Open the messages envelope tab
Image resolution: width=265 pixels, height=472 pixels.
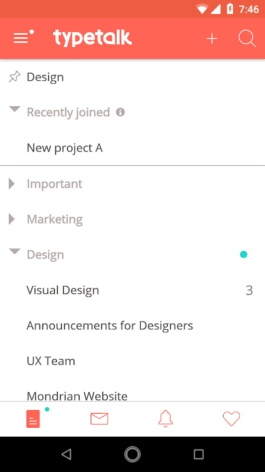99,419
